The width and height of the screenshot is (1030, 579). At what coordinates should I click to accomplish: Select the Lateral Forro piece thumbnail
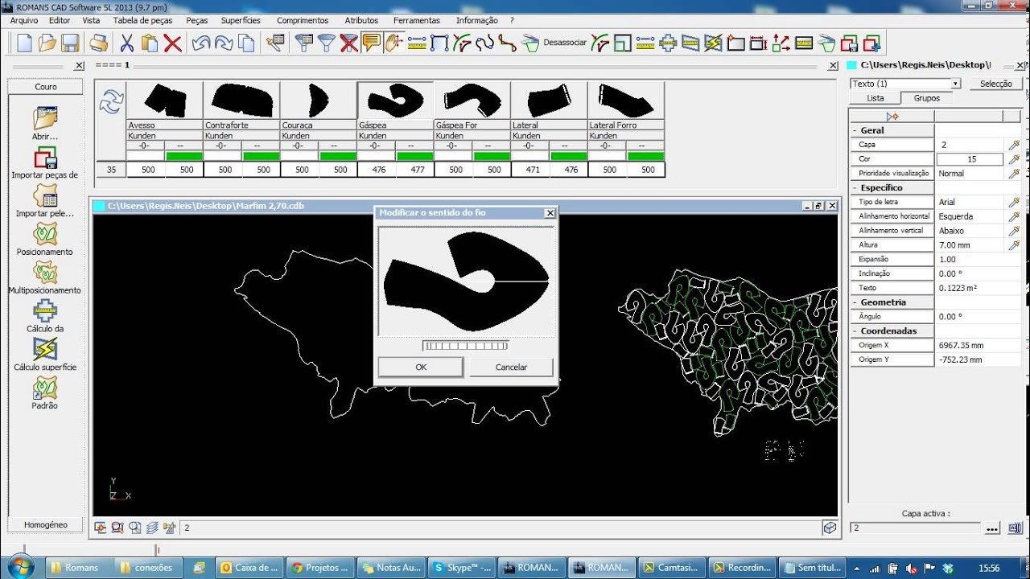(x=626, y=101)
